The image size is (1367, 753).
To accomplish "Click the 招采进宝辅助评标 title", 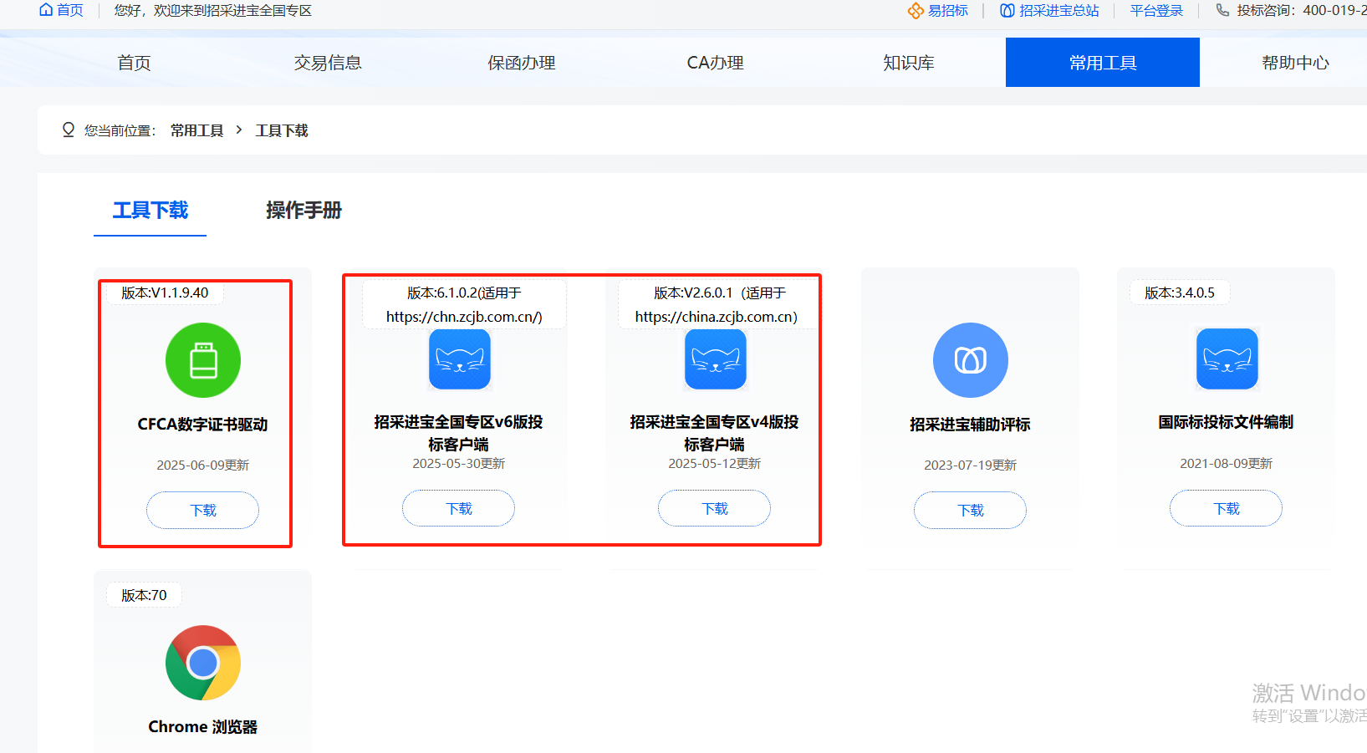I will 971,425.
